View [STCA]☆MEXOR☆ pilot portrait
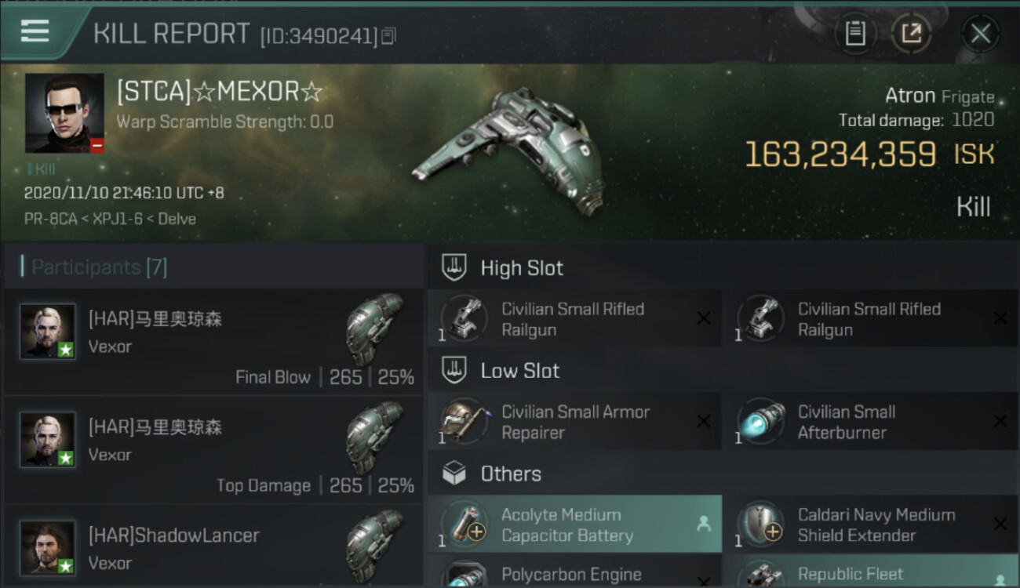Image resolution: width=1020 pixels, height=588 pixels. [x=64, y=113]
